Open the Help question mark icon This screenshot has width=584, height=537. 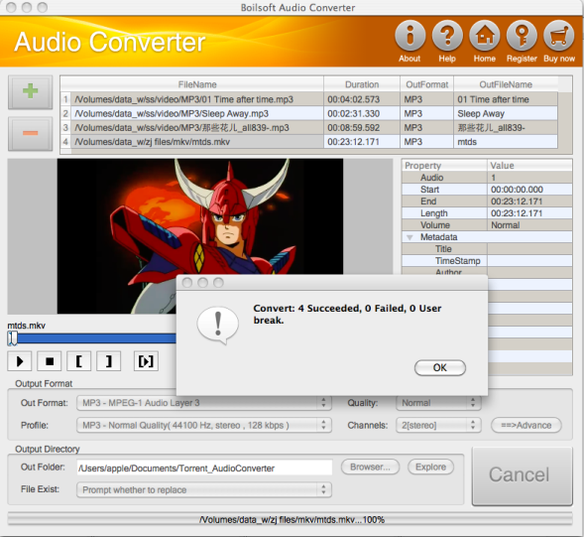pyautogui.click(x=447, y=36)
